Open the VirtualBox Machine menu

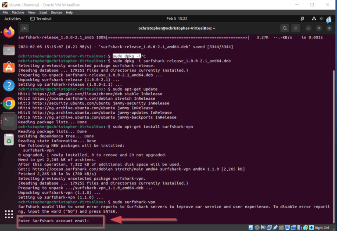[x=18, y=13]
